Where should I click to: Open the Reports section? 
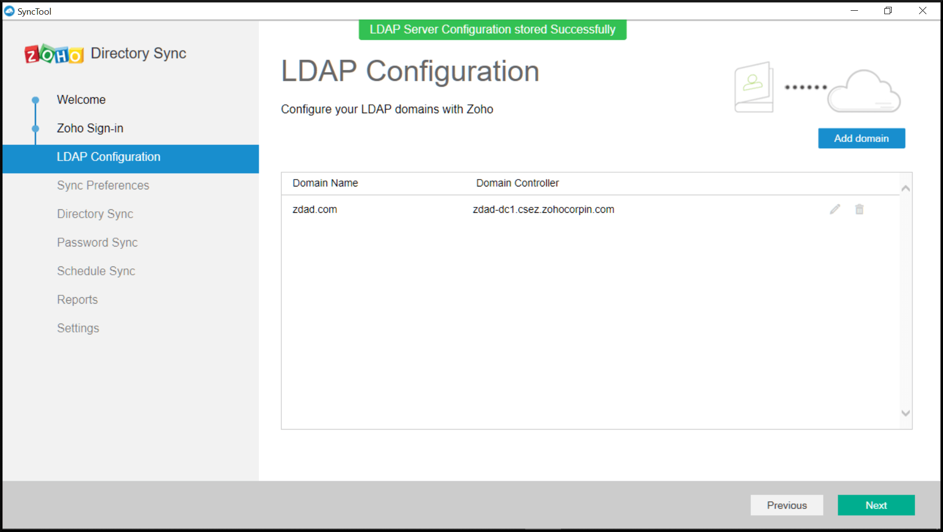(x=77, y=300)
